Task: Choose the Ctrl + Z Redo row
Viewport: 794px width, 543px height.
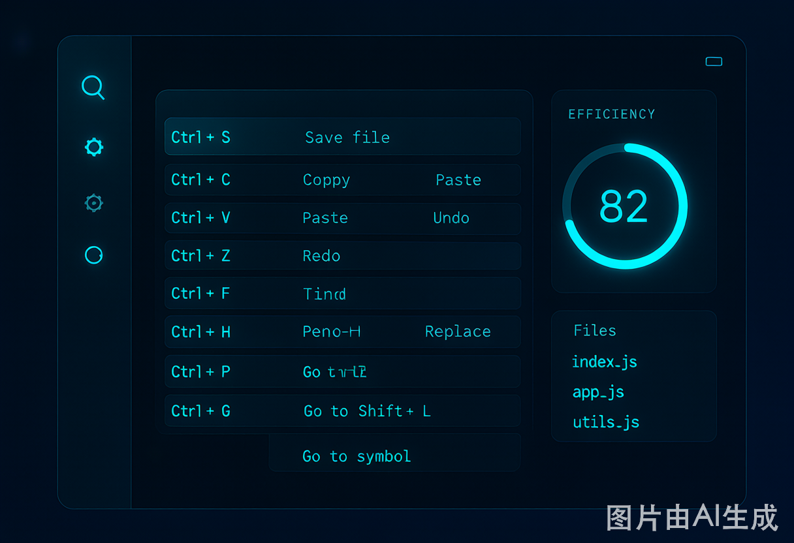Action: click(343, 256)
